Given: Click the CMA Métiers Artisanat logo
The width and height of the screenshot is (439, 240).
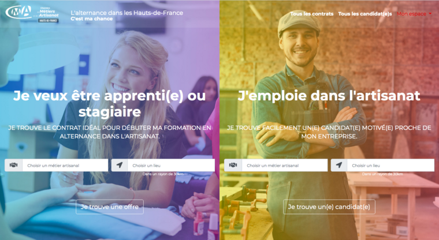Looking at the screenshot, I should [32, 13].
